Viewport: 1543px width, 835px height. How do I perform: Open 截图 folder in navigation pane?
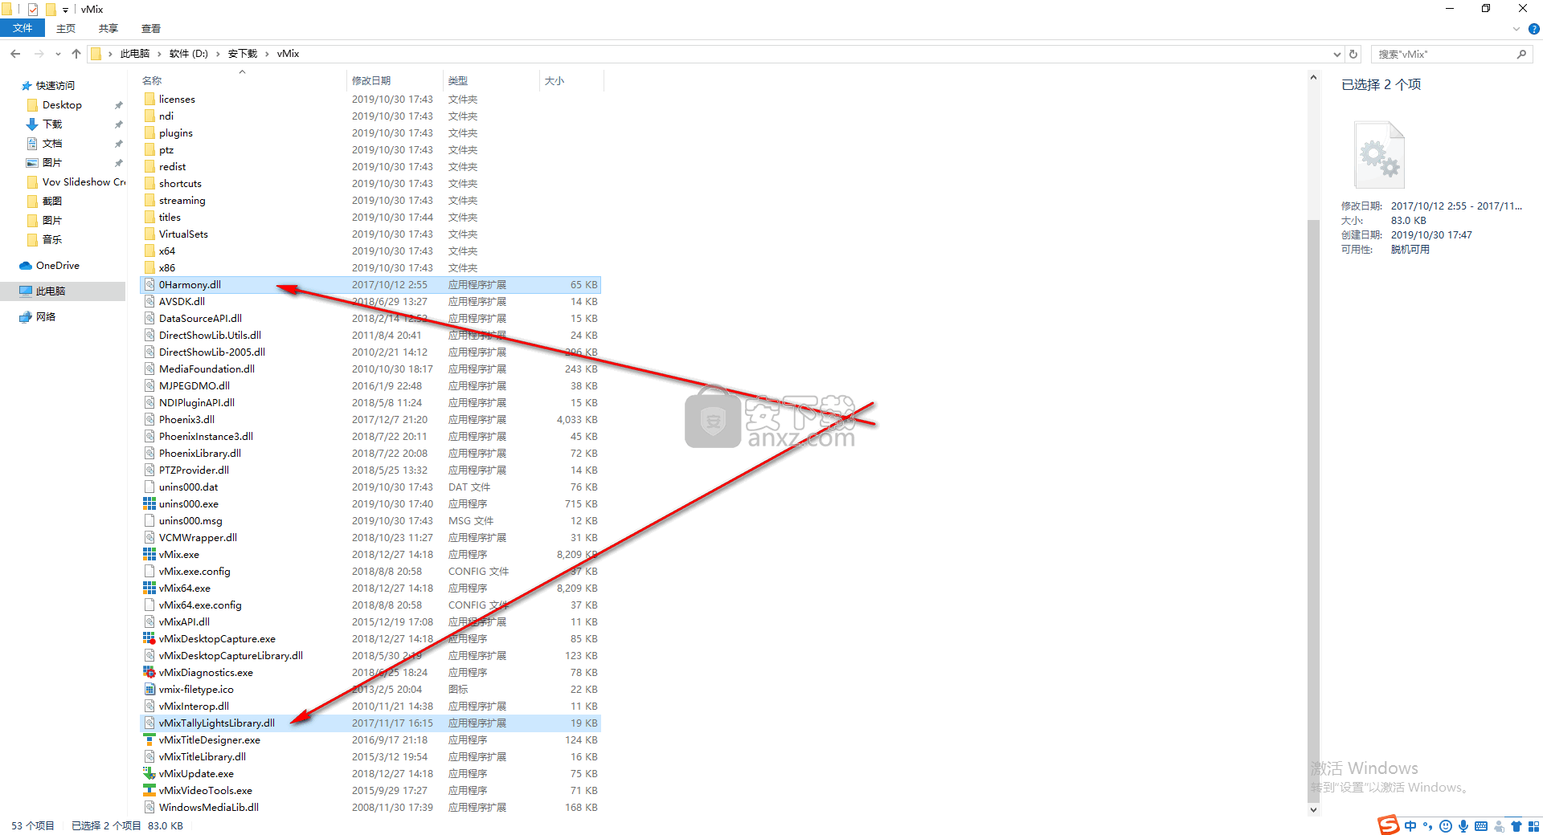pos(52,202)
